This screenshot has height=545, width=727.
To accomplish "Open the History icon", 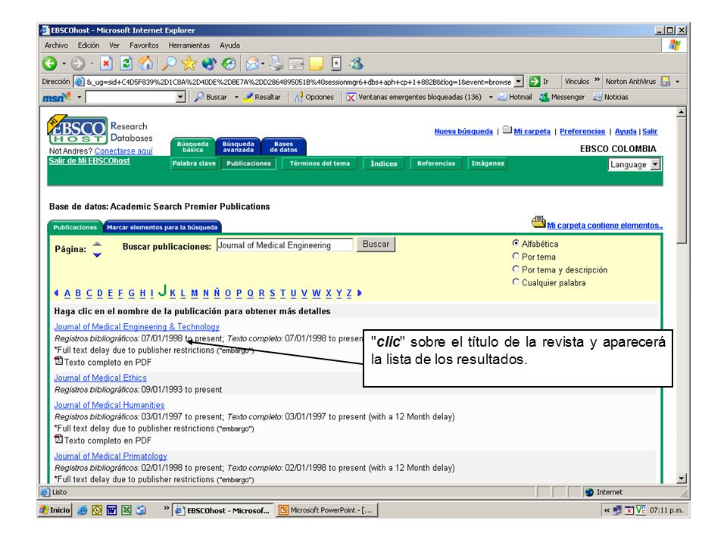I will tap(229, 64).
